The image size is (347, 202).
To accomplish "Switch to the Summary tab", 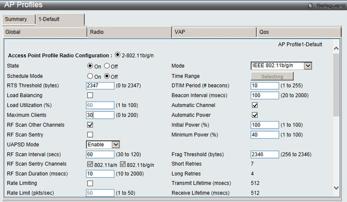I will 19,19.
